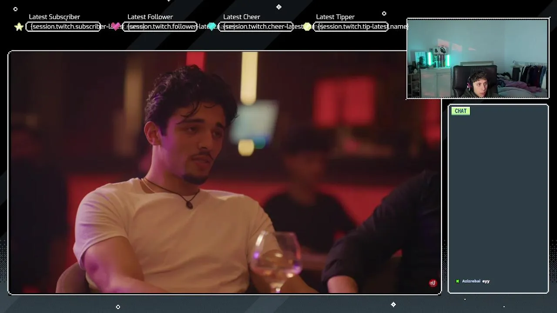Image resolution: width=557 pixels, height=313 pixels.
Task: Click the 'Latest Cheer' label
Action: 242,17
